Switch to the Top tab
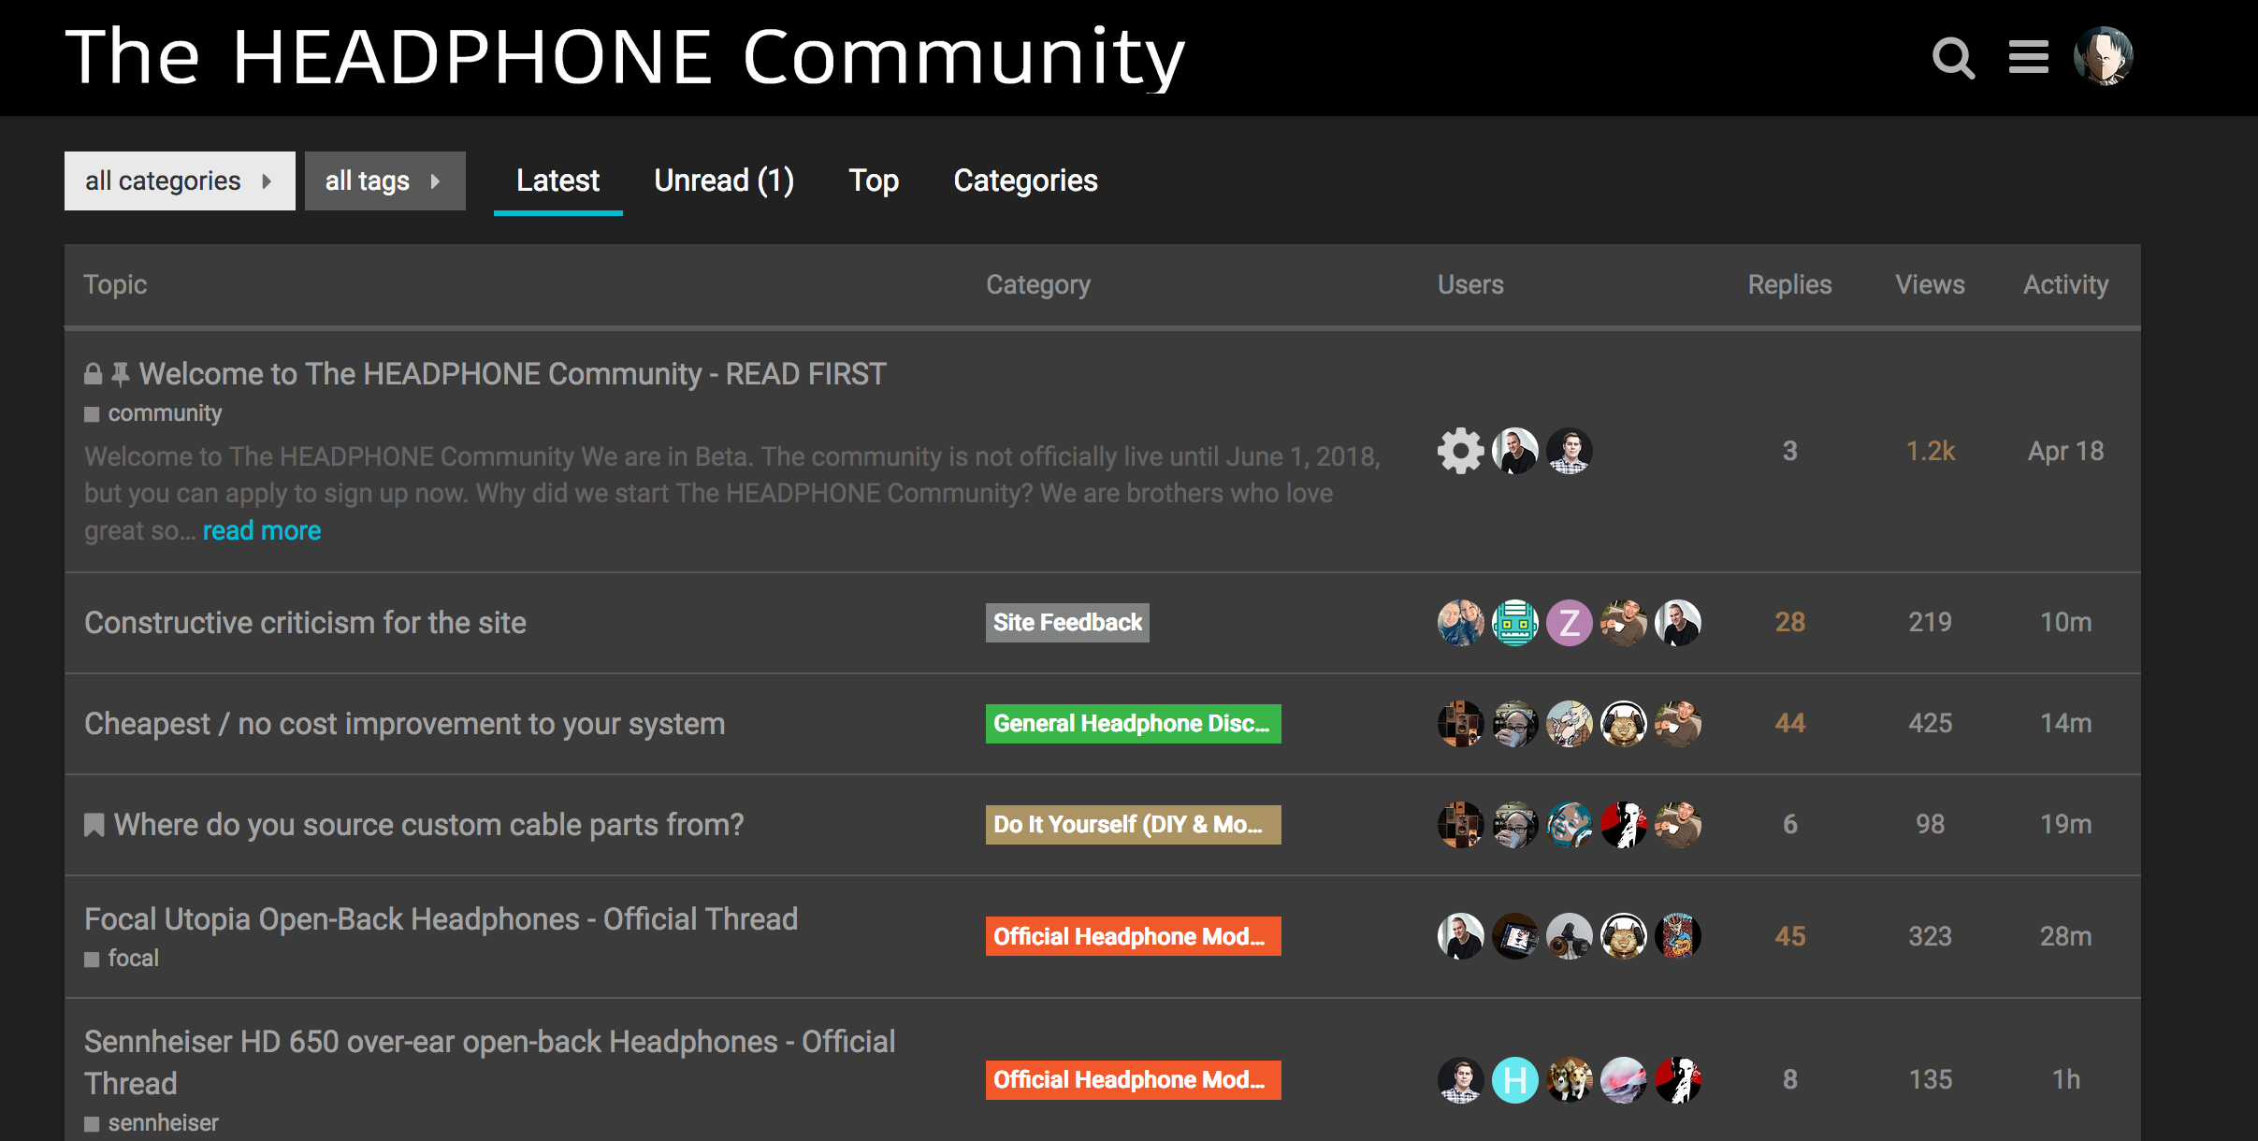 [x=873, y=181]
